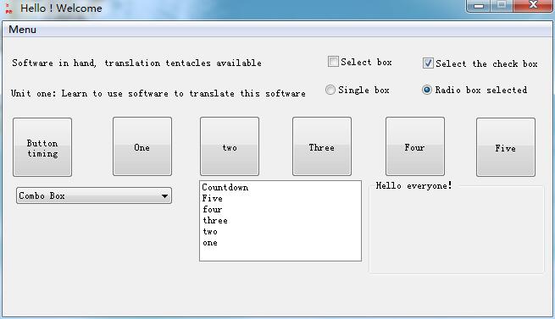Viewport: 555px width, 319px height.
Task: Click the 'Hello everyone!' group box label
Action: pyautogui.click(x=413, y=185)
